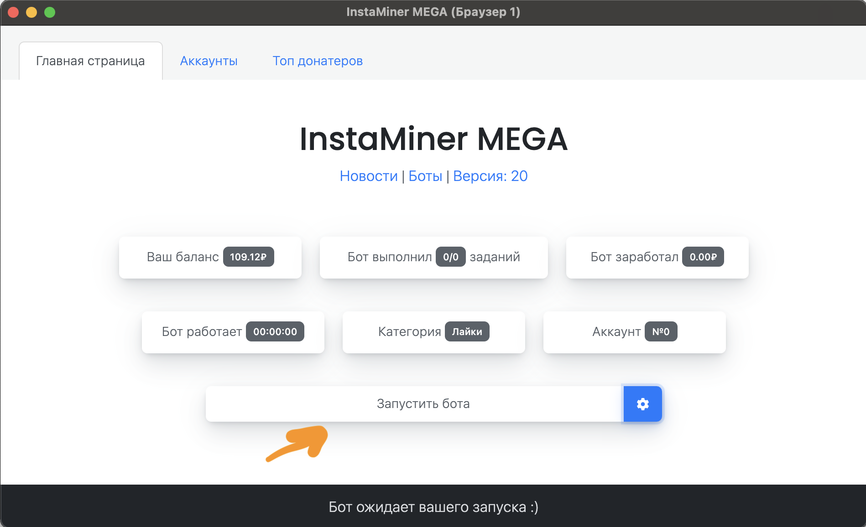
Task: Click the status bar message at bottom
Action: click(433, 507)
